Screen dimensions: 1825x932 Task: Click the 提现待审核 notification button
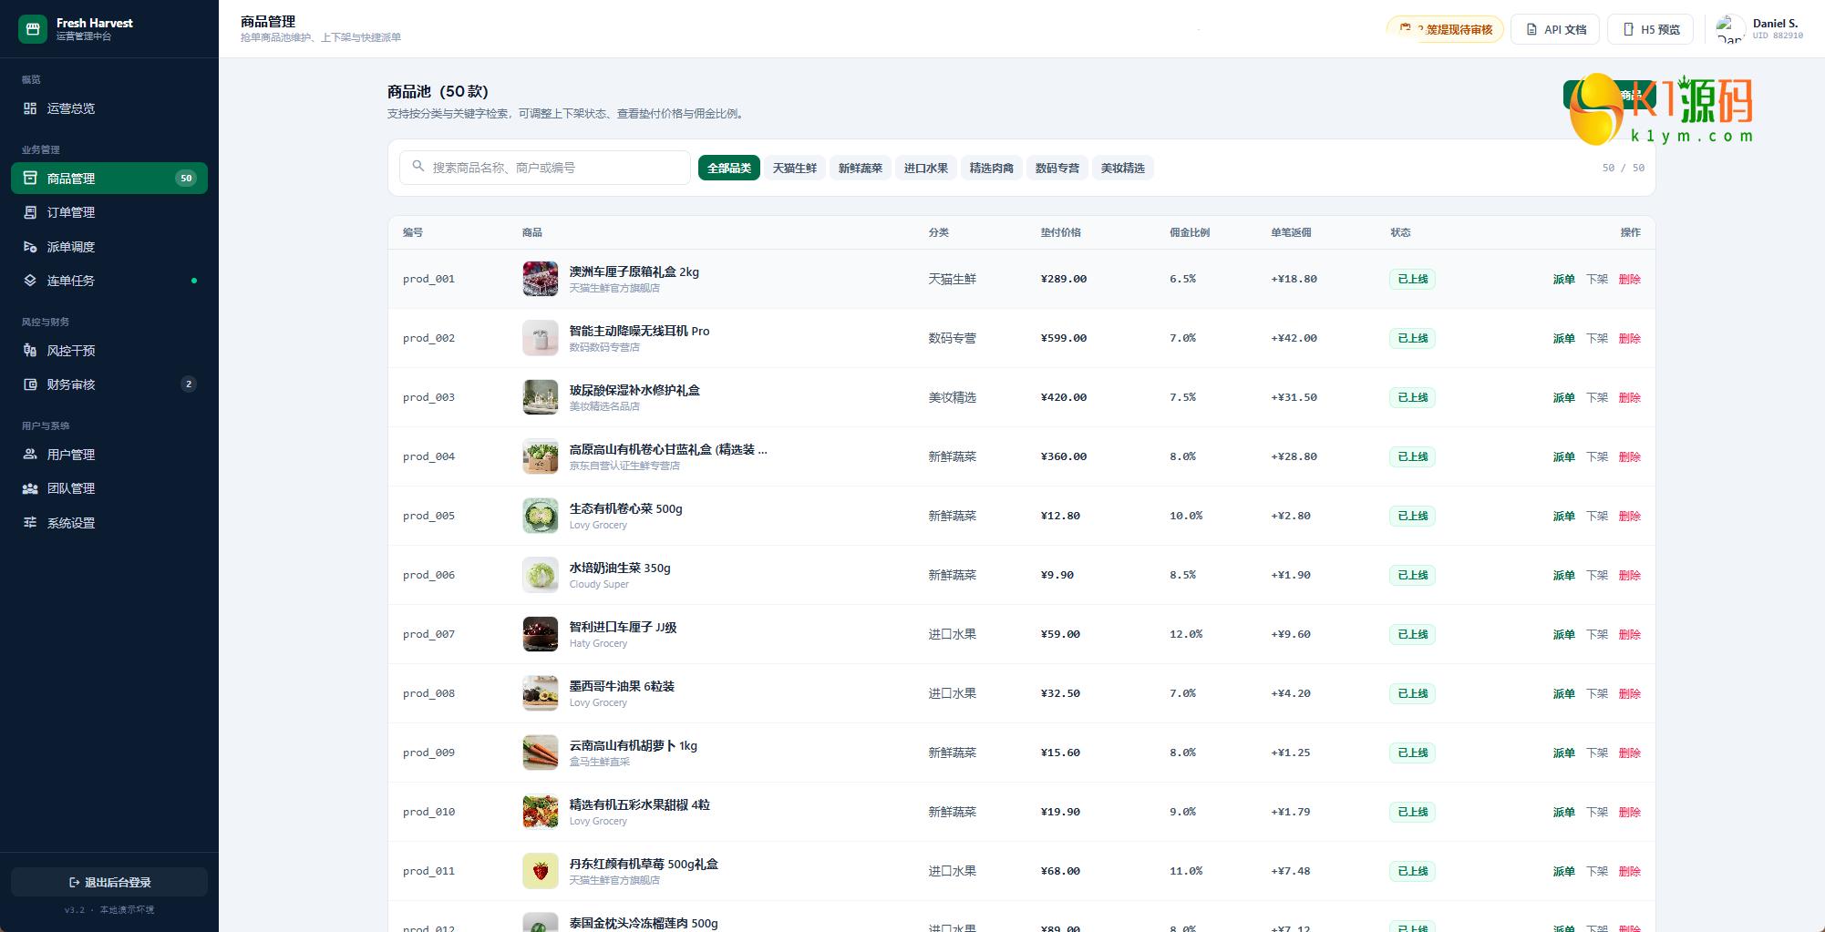[x=1445, y=29]
